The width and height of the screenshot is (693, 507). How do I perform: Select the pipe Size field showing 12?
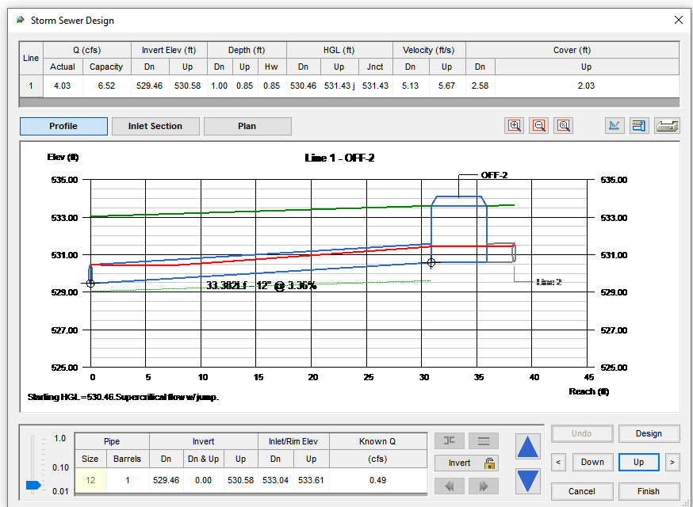coord(90,479)
